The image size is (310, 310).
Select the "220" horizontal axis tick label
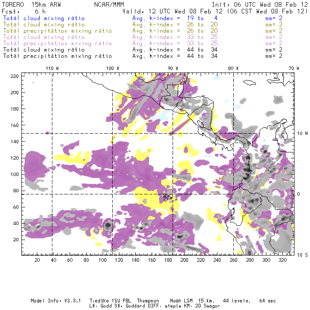[201, 260]
